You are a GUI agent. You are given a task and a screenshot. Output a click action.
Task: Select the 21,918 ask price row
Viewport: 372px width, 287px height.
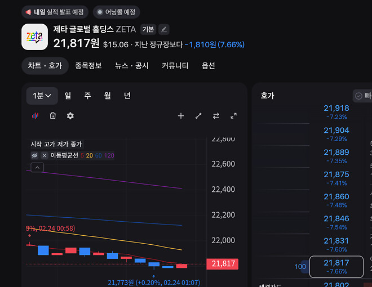click(336, 112)
